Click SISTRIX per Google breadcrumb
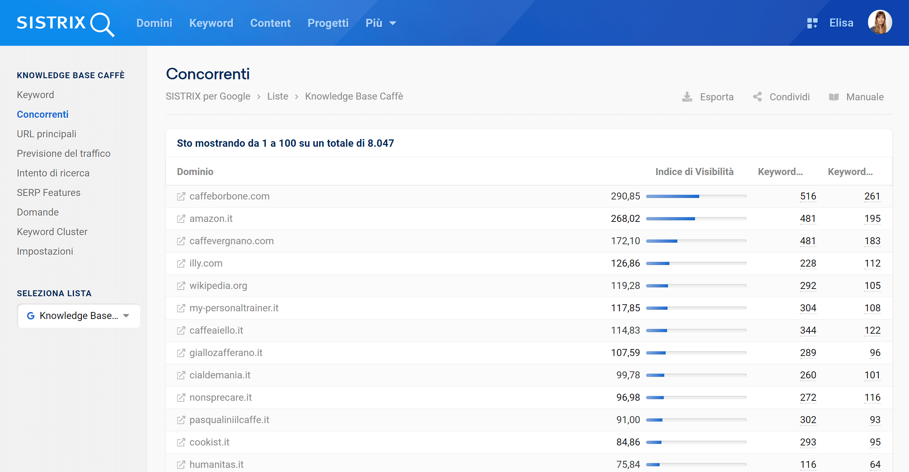The image size is (909, 472). [x=208, y=96]
